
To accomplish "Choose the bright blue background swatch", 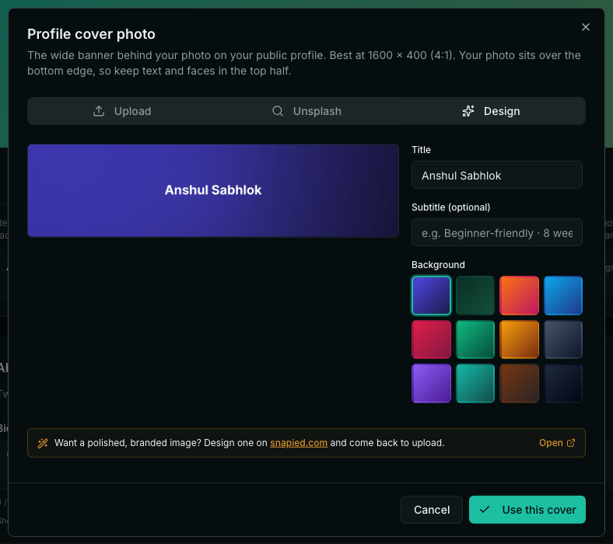I will pos(563,295).
